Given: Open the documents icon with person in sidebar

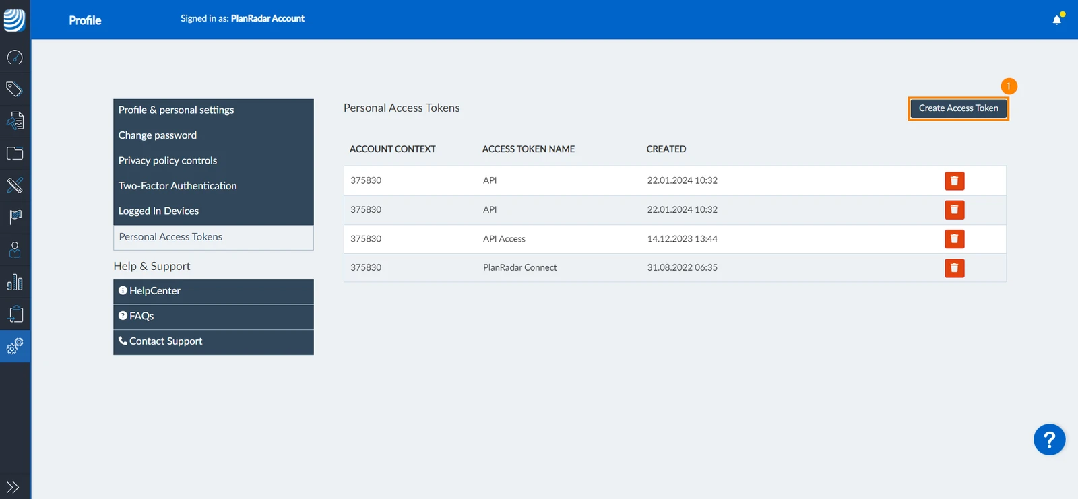Looking at the screenshot, I should click(x=15, y=121).
